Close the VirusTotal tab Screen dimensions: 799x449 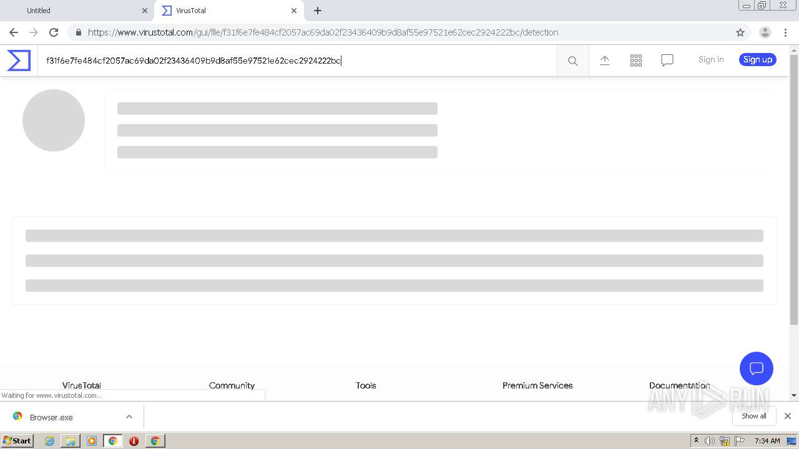294,11
